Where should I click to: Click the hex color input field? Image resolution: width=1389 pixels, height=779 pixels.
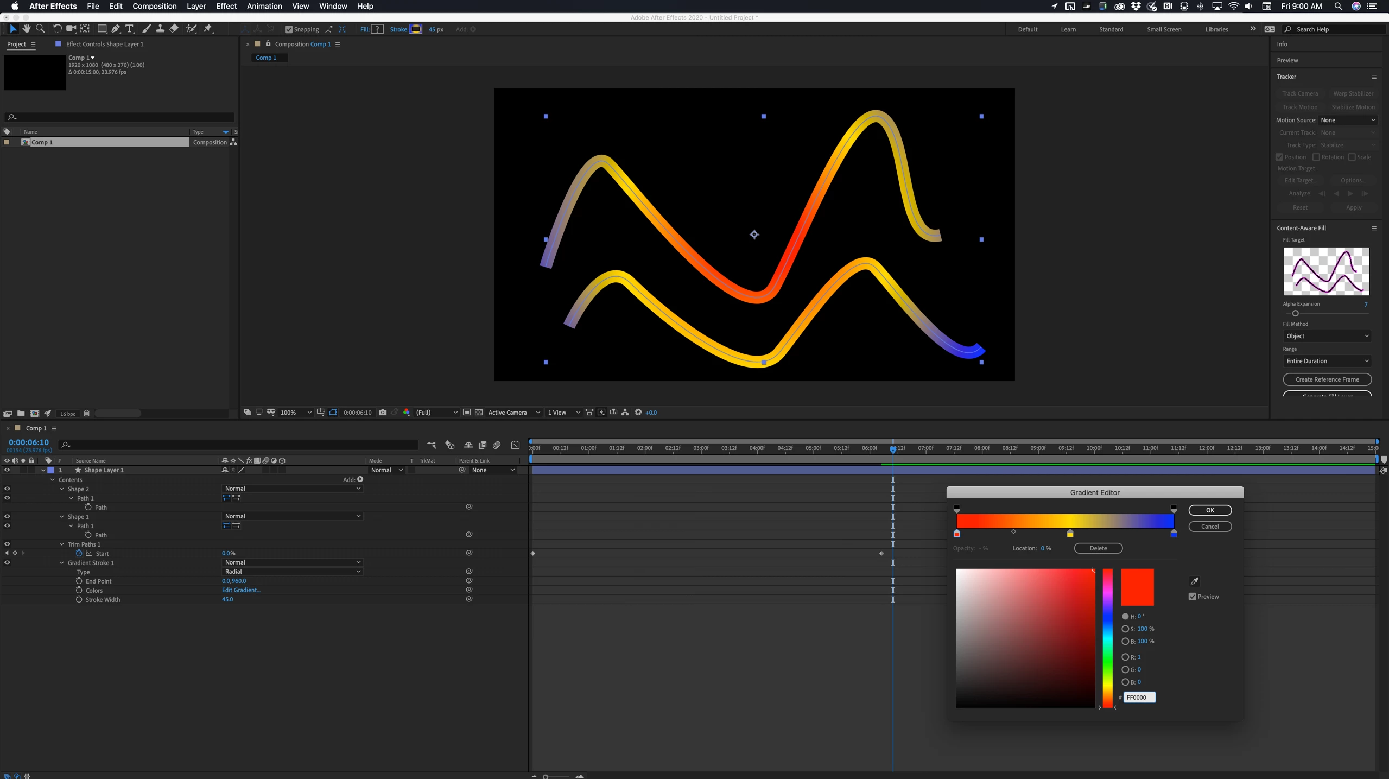(x=1139, y=698)
